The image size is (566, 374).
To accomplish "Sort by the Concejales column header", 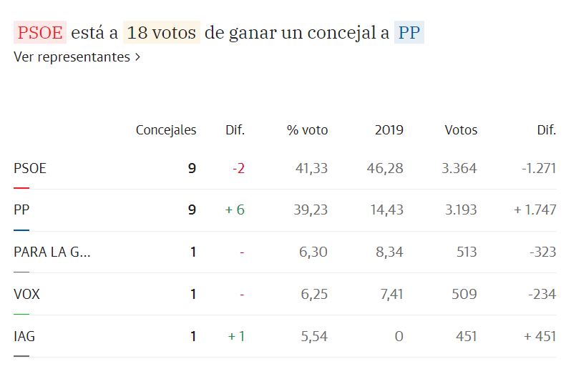I will 166,130.
